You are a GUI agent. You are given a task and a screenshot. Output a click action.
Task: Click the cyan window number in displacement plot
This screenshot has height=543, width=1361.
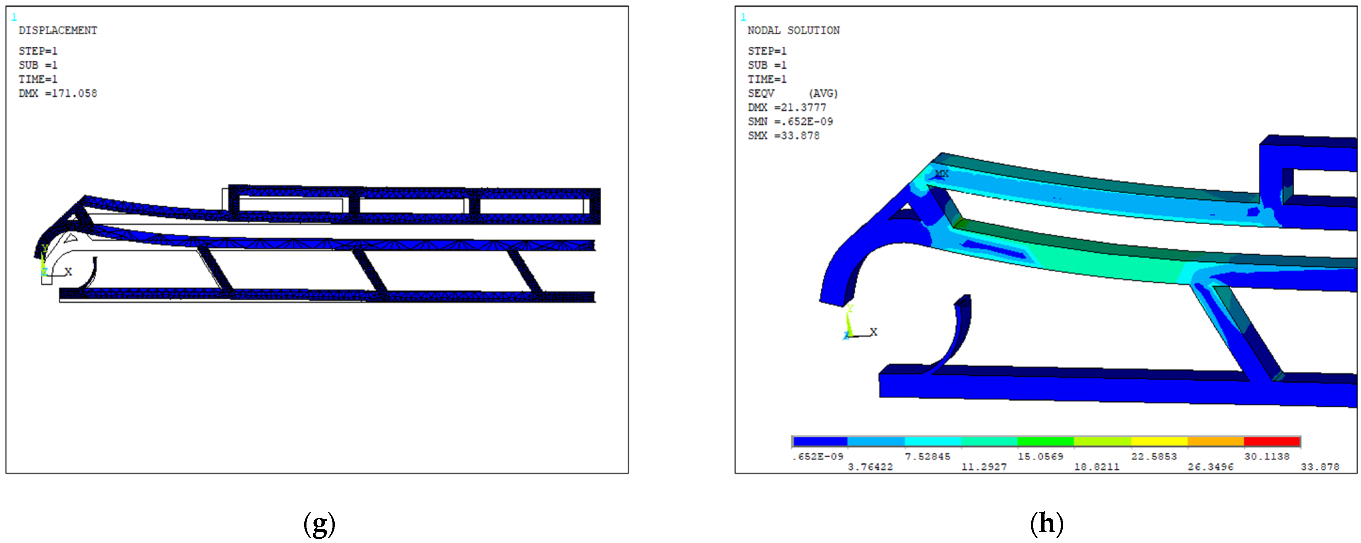(x=14, y=17)
